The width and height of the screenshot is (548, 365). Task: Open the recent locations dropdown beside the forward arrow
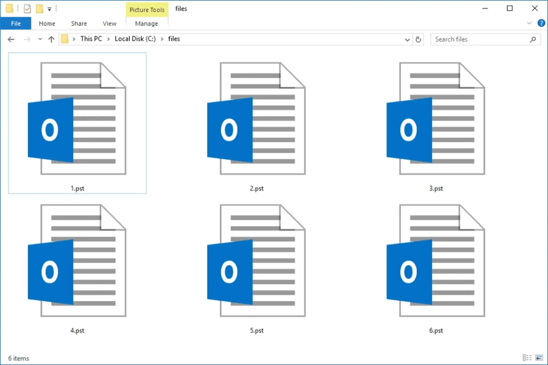coord(40,39)
